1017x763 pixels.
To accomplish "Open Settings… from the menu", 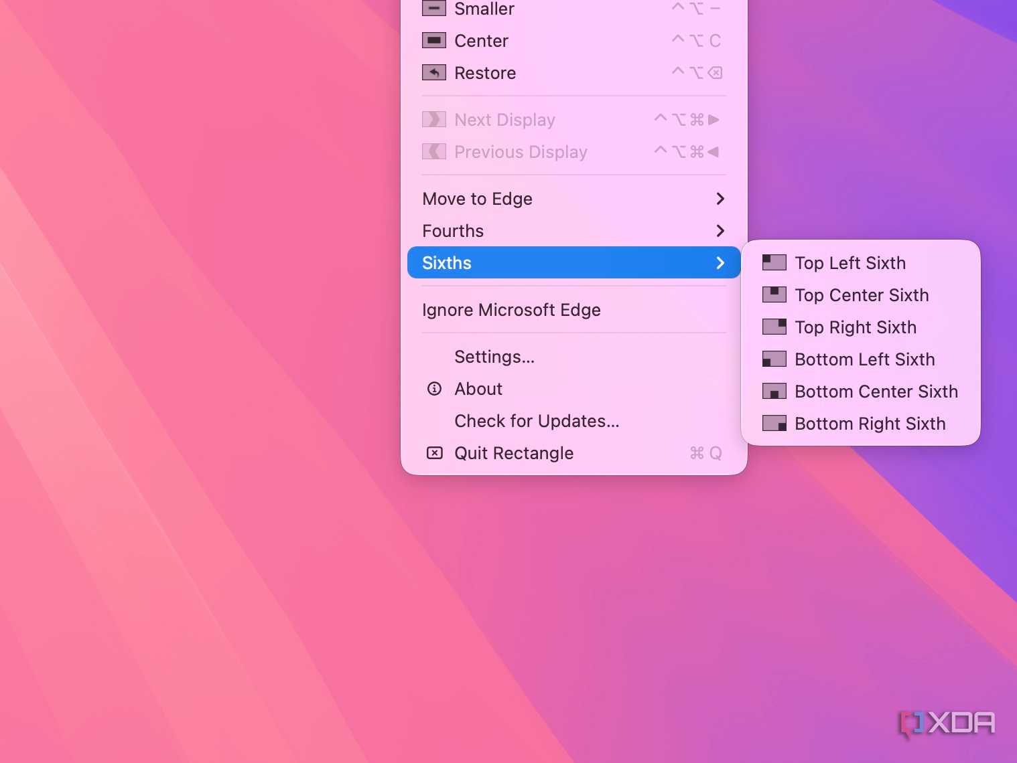I will pos(573,357).
